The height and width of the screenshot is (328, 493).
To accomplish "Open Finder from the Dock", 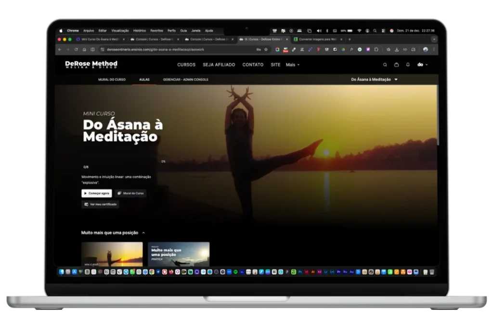I will point(62,272).
